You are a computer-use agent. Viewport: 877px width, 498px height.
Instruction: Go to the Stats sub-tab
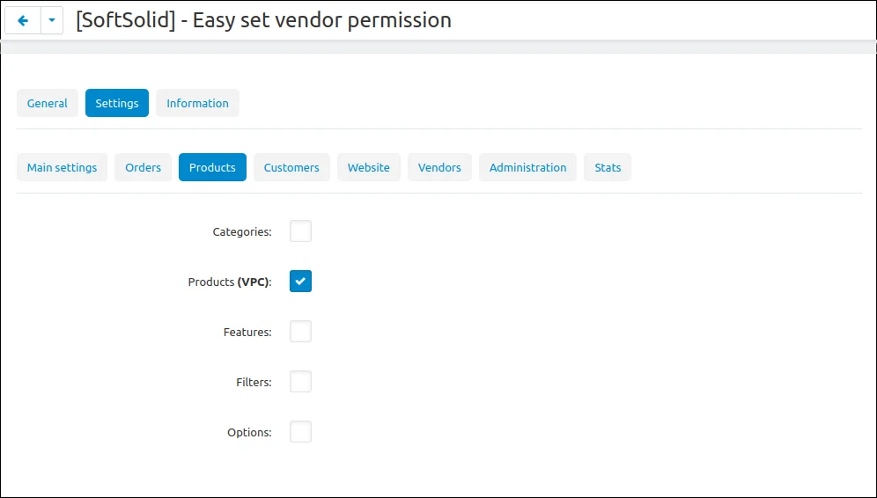click(x=608, y=167)
